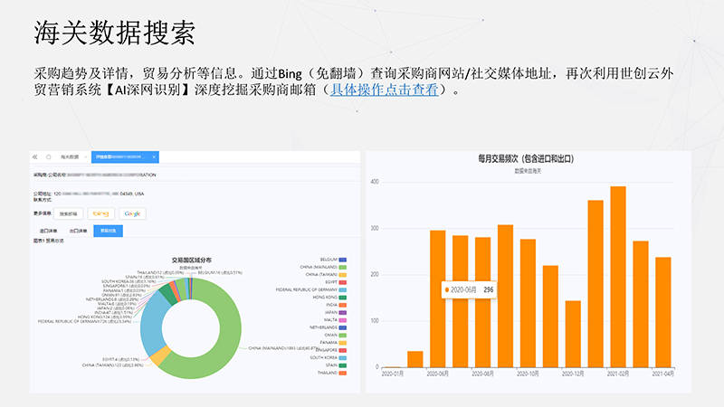This screenshot has height=407, width=724.
Task: Toggle CHINA (MAINLAND) legend entry
Action: click(323, 267)
